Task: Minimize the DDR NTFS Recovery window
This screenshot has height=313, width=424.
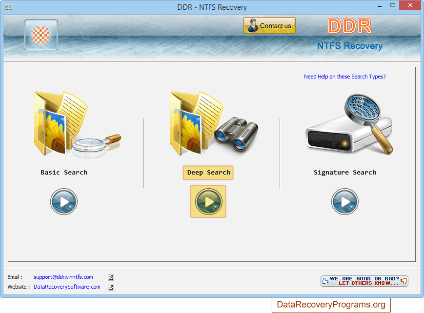Action: click(380, 6)
